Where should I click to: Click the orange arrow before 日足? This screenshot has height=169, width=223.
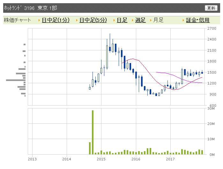click(x=114, y=20)
